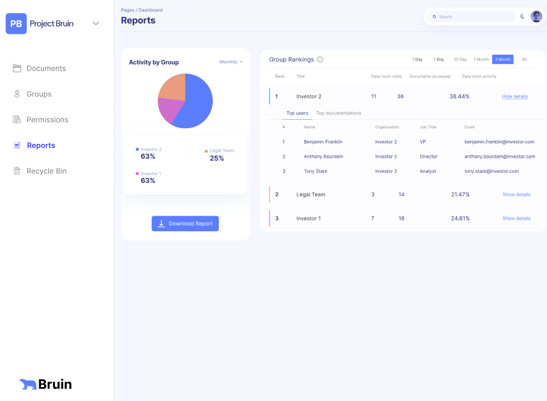Toggle dark mode moon icon
This screenshot has width=547, height=401.
523,16
